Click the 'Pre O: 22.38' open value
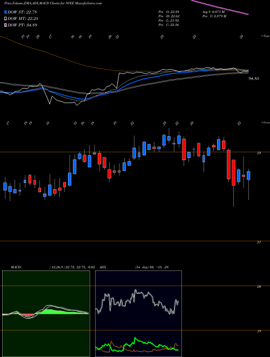This screenshot has width=270, height=357. (168, 12)
